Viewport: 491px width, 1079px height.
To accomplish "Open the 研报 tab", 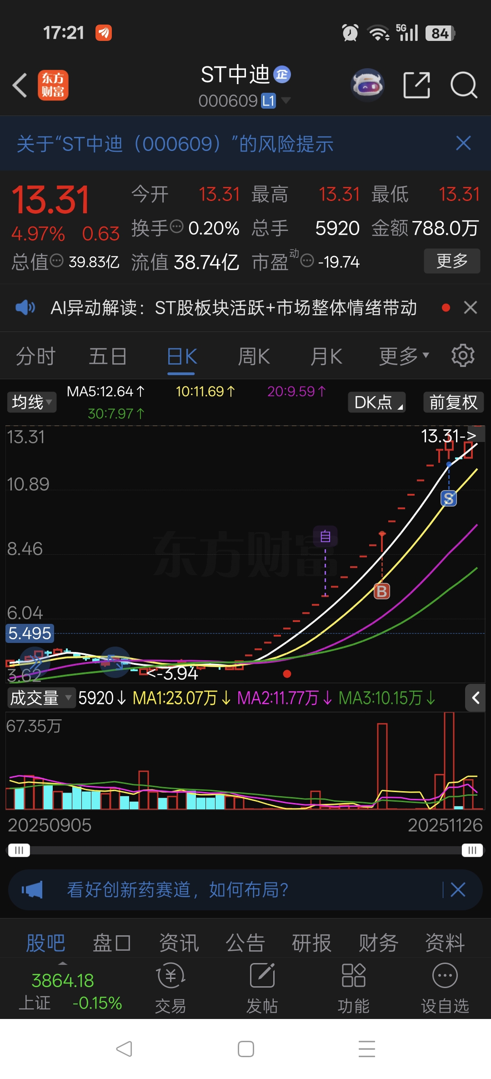I will pyautogui.click(x=311, y=943).
